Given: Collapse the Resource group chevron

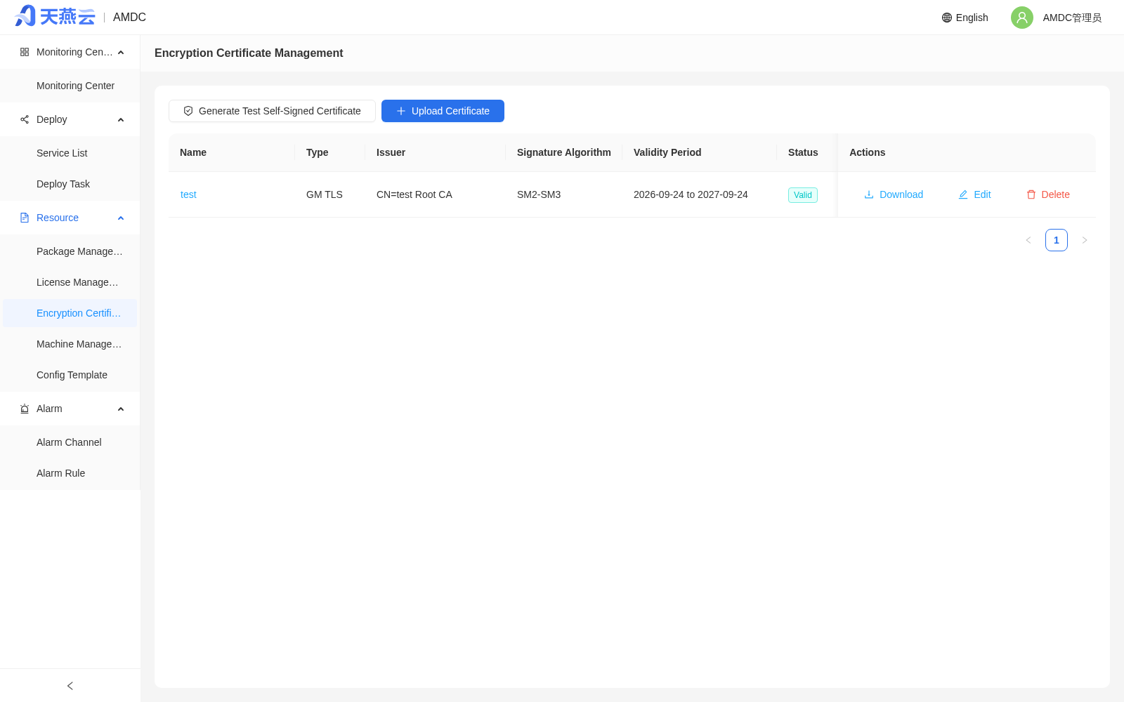Looking at the screenshot, I should click(x=121, y=218).
